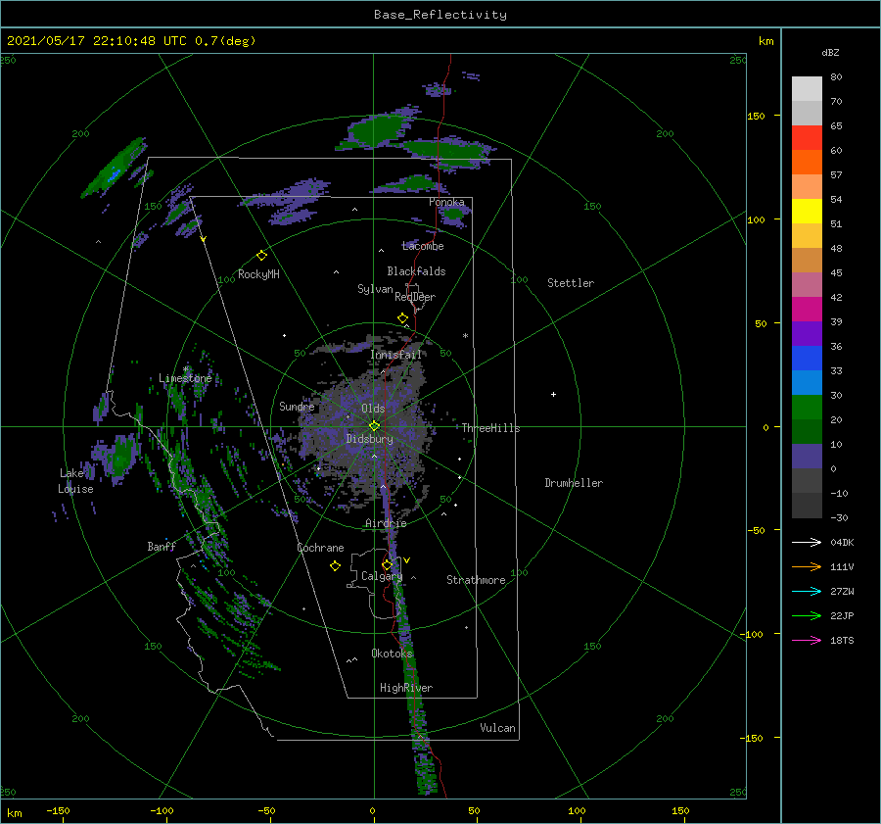Select the orange 60 dBZ color swatch
881x824 pixels.
click(x=807, y=162)
